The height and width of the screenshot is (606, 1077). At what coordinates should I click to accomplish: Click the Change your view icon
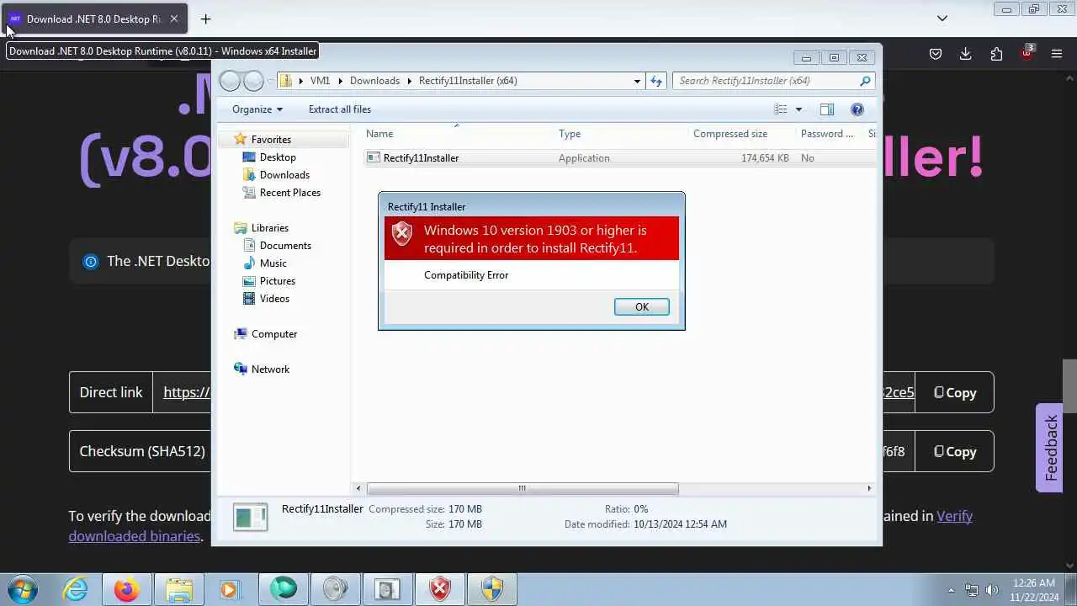(781, 109)
